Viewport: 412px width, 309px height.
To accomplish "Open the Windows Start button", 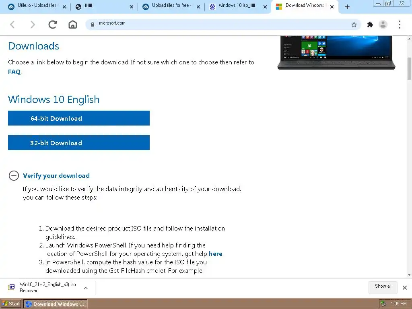I will tap(11, 304).
